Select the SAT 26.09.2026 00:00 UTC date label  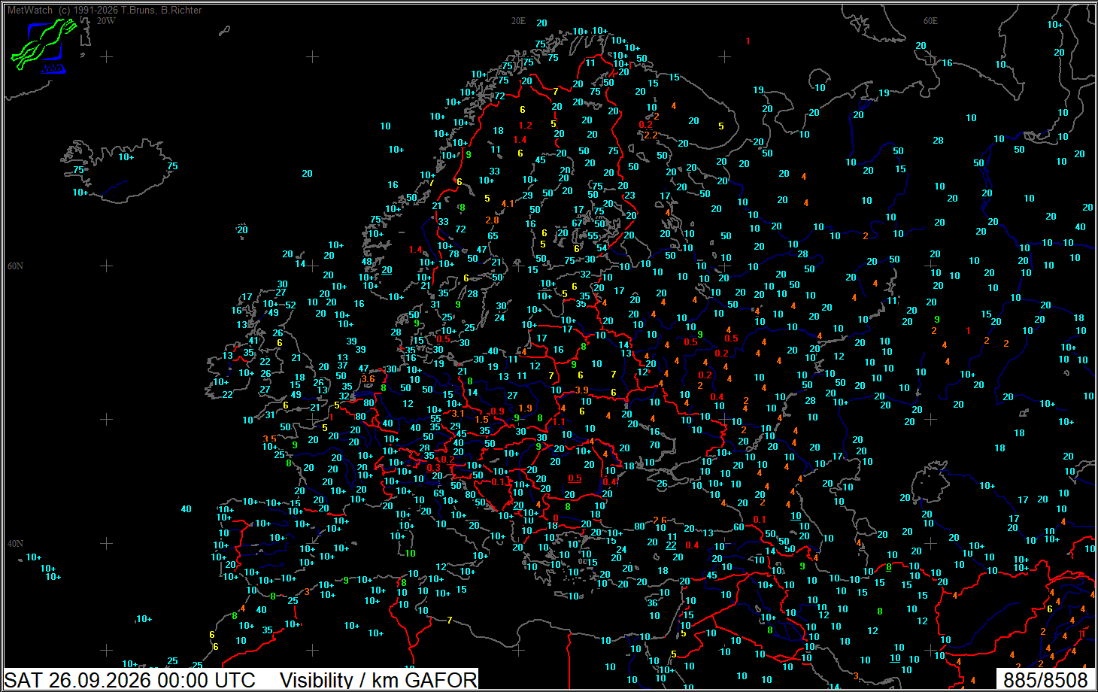point(130,680)
